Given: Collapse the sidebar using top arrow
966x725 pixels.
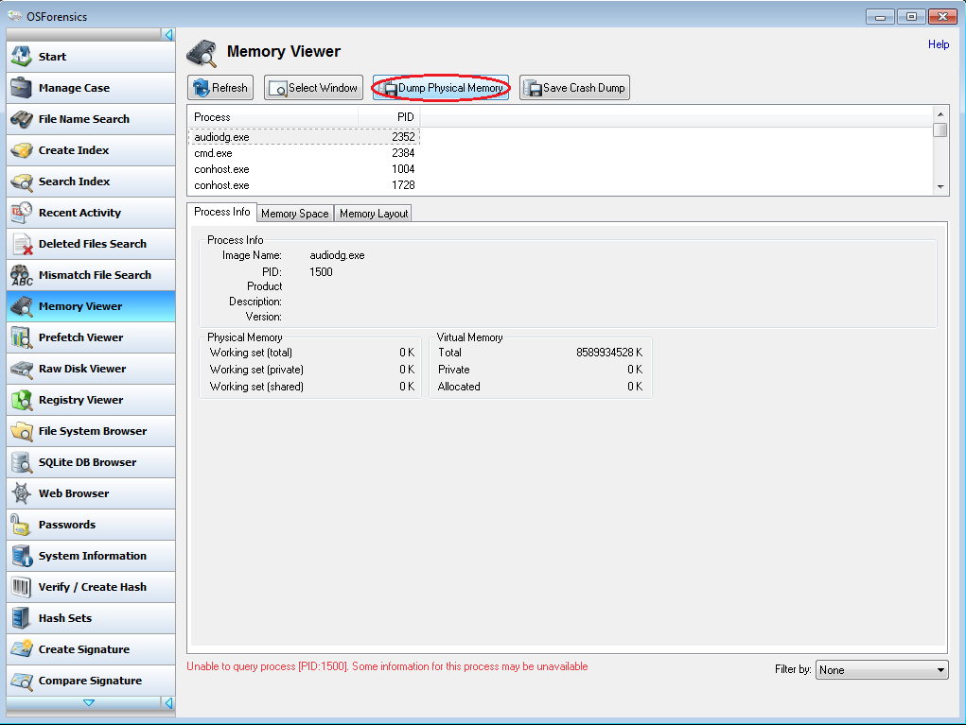Looking at the screenshot, I should click(168, 35).
